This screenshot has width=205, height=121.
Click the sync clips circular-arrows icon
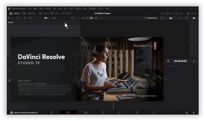coord(25,18)
